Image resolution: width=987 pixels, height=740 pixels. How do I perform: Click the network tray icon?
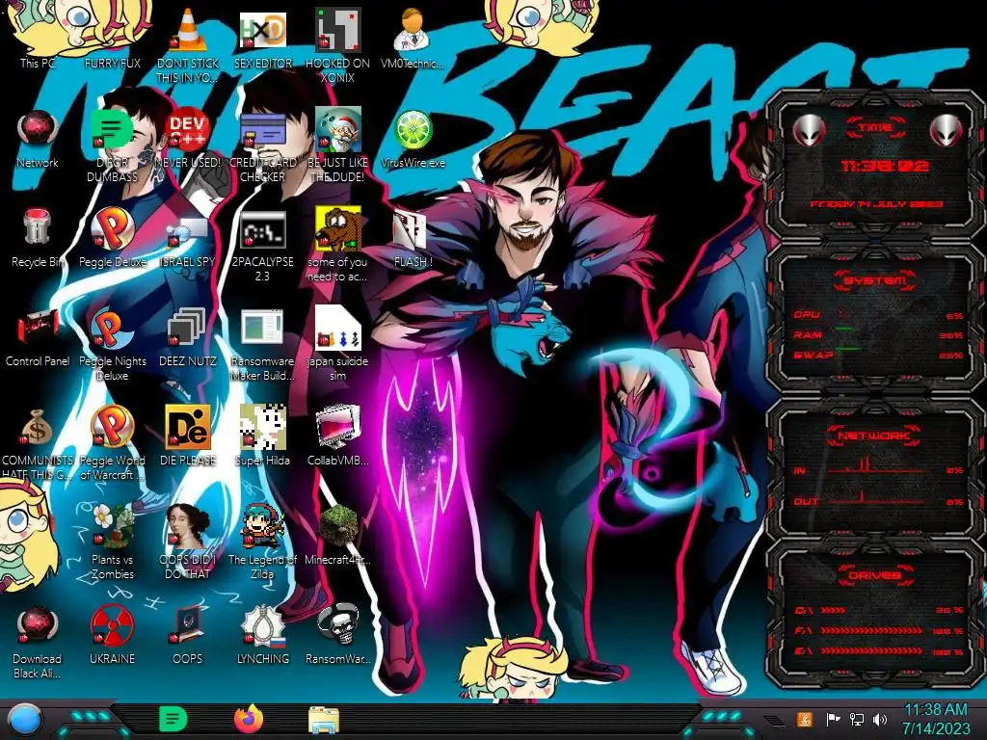click(x=857, y=719)
